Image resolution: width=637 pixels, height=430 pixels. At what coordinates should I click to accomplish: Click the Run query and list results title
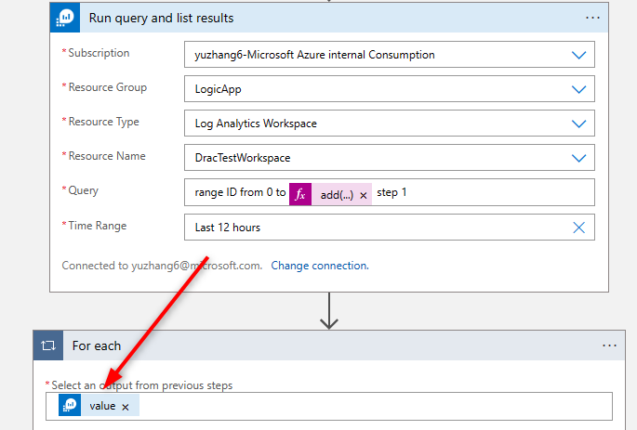(x=161, y=18)
